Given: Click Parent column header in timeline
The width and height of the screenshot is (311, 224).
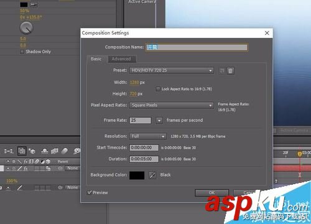Looking at the screenshot, I should [x=63, y=161].
